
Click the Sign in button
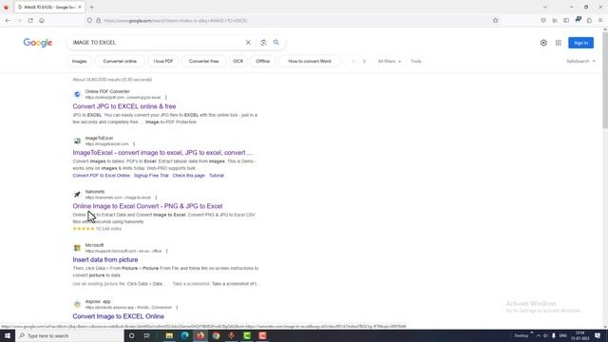(580, 43)
